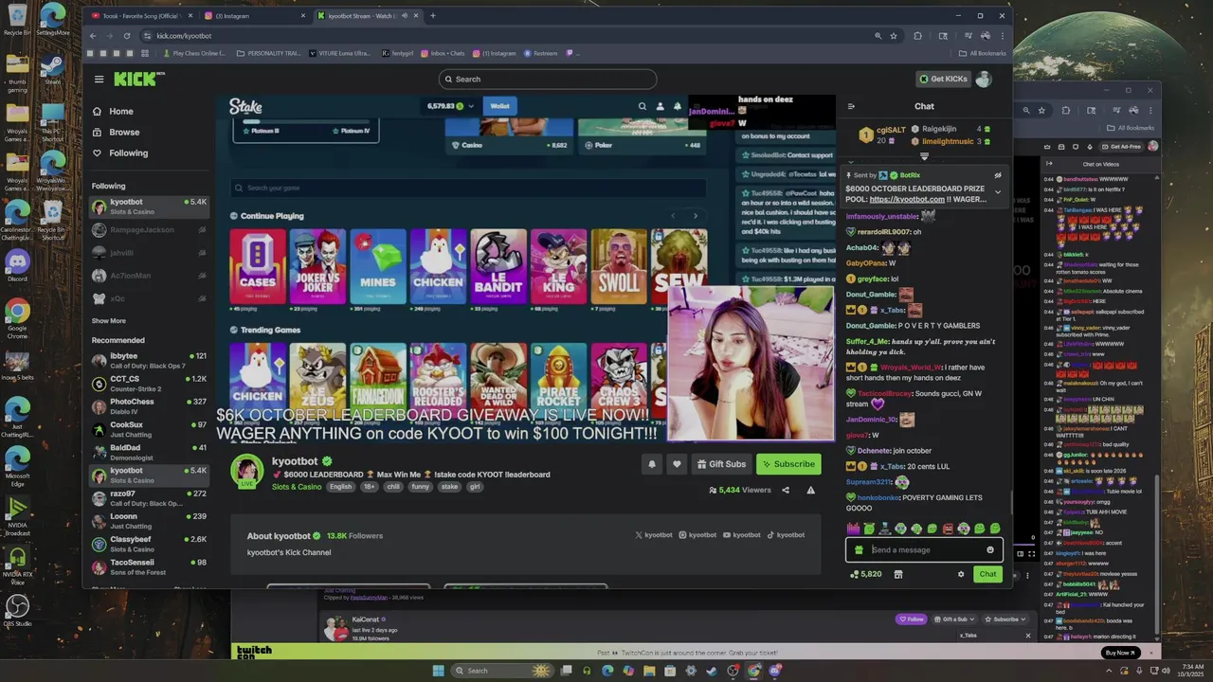Click the English stream tag
This screenshot has width=1213, height=682.
[340, 487]
